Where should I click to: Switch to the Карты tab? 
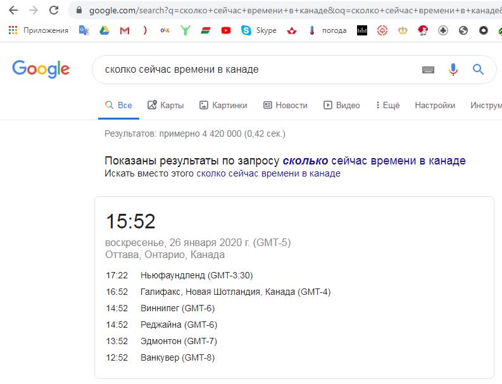click(165, 105)
